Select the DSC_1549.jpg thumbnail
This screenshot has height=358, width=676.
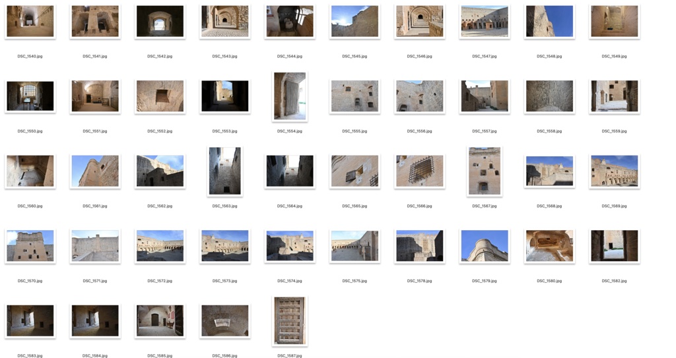[615, 21]
